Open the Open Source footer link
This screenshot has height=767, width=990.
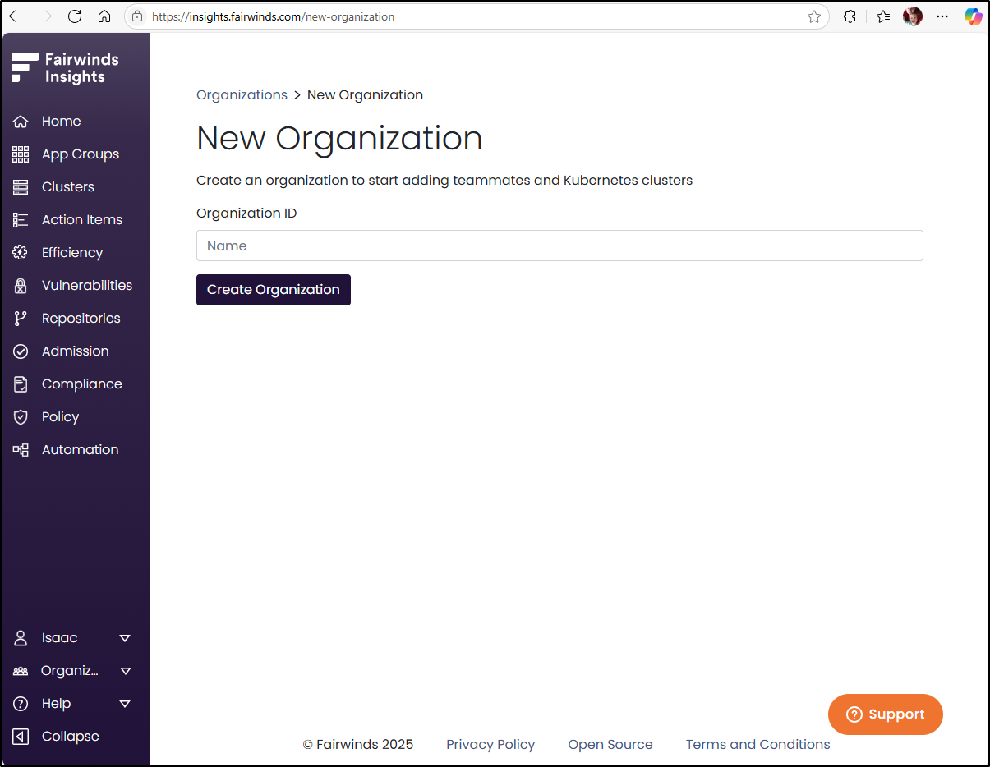610,745
